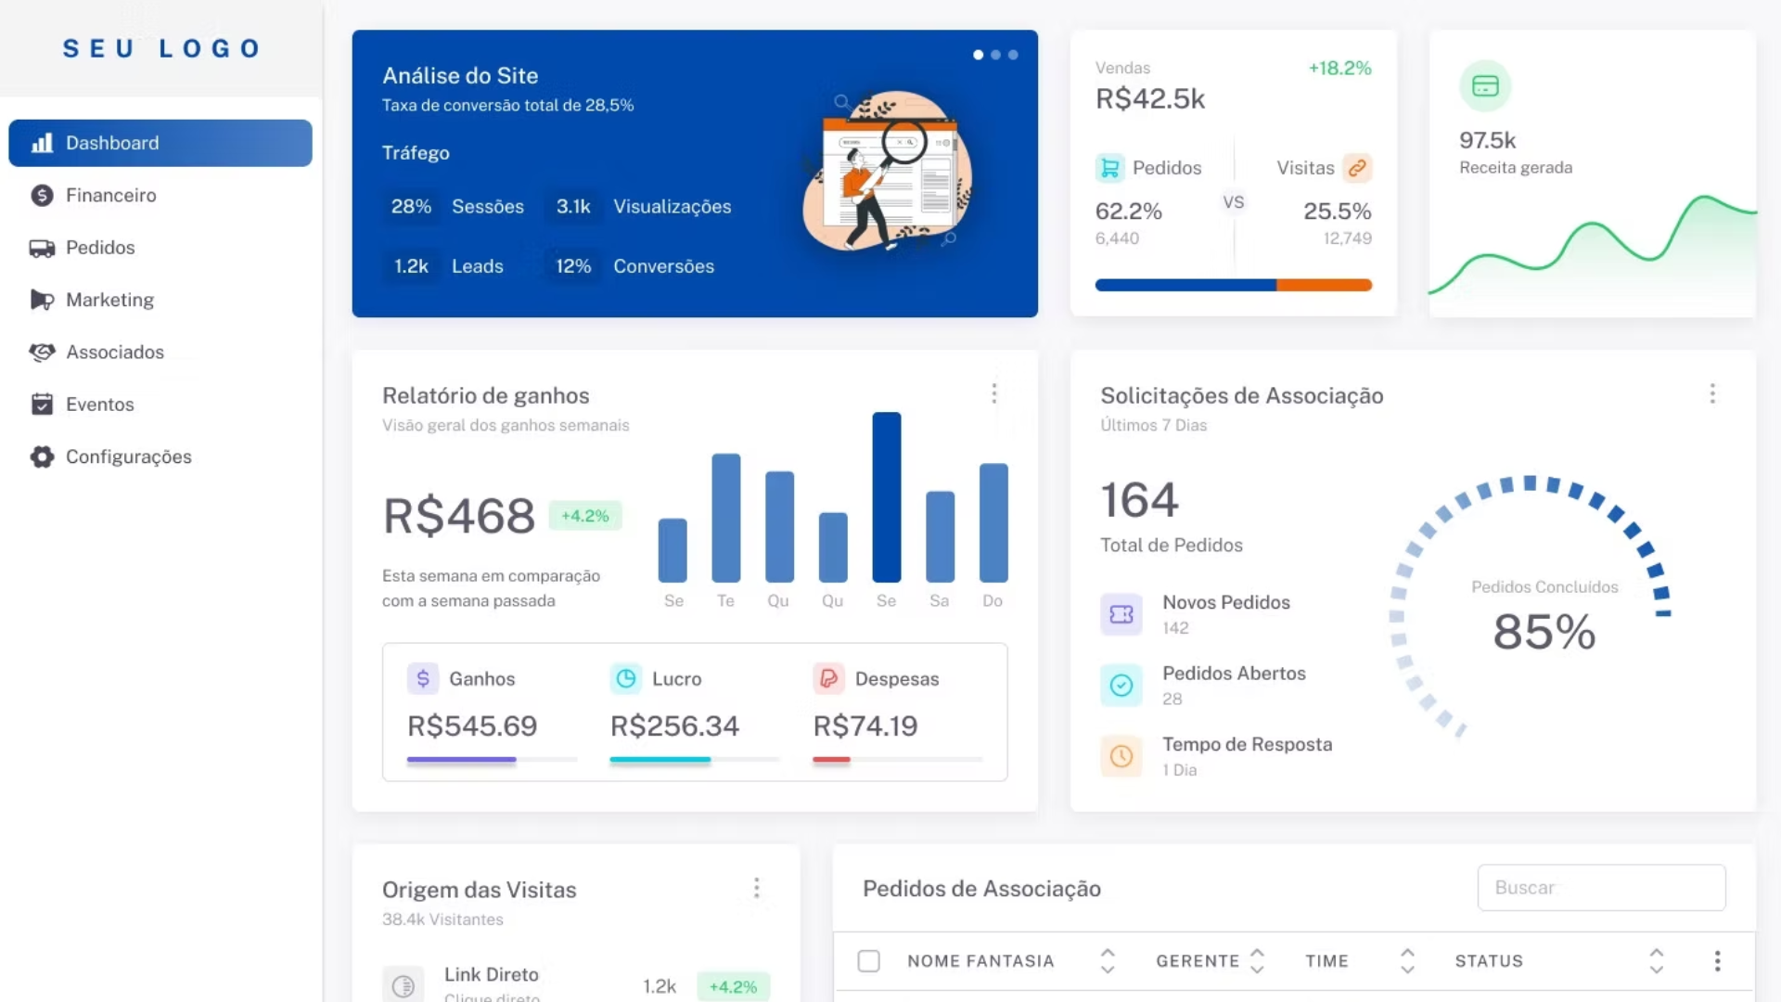Check the select-all checkbox in the table header

click(x=869, y=960)
